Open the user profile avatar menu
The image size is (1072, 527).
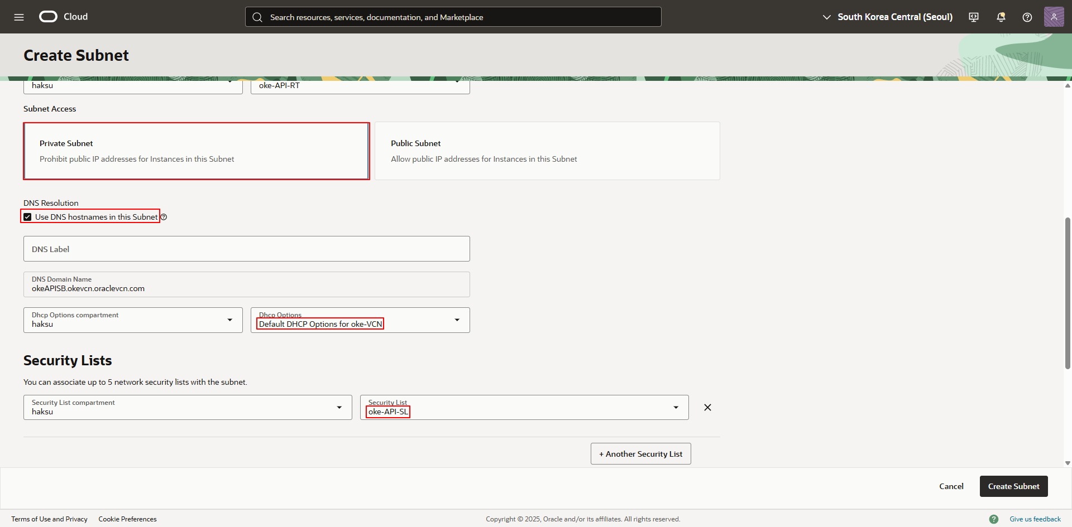click(1054, 17)
